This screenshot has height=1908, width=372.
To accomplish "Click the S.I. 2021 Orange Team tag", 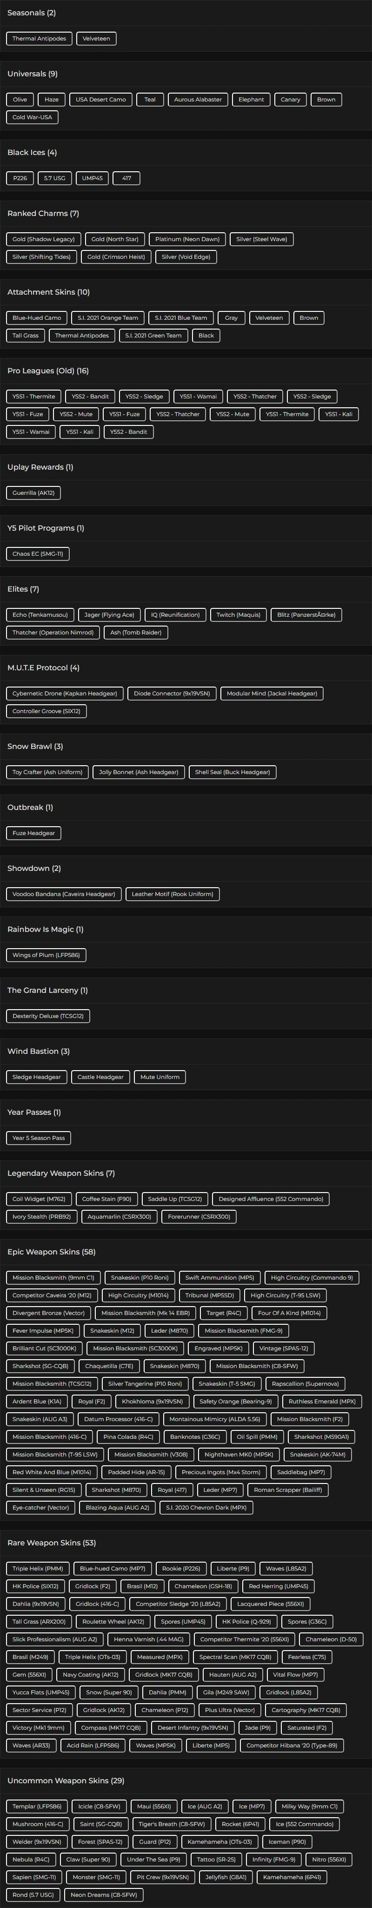I will point(108,318).
